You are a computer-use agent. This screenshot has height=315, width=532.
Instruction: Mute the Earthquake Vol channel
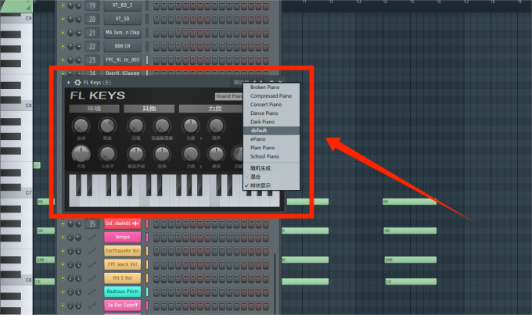click(x=63, y=251)
